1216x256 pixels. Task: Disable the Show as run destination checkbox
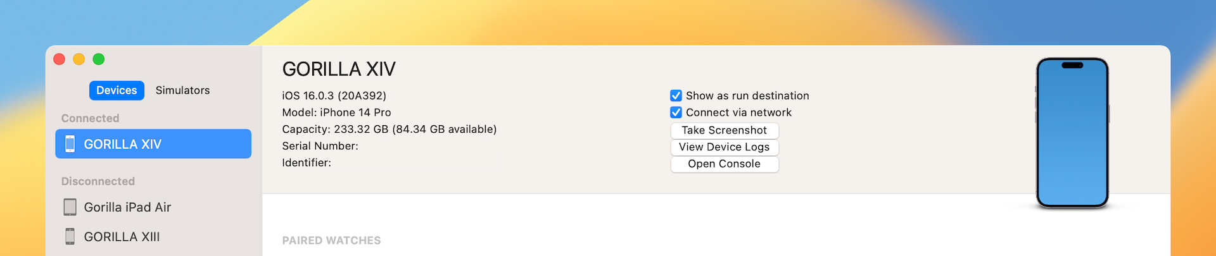pos(676,95)
